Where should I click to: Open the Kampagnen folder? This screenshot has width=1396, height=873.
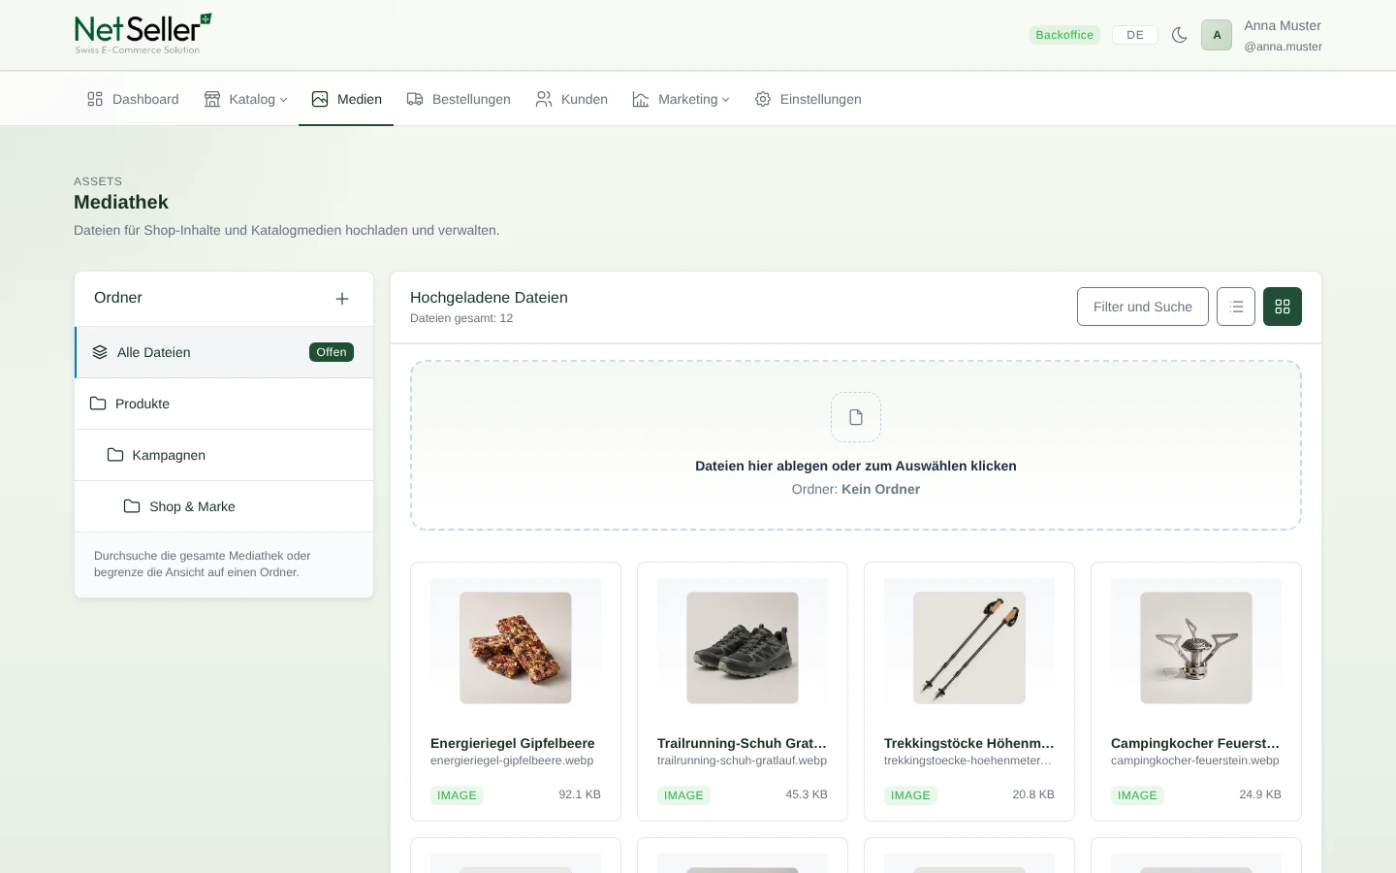[224, 455]
